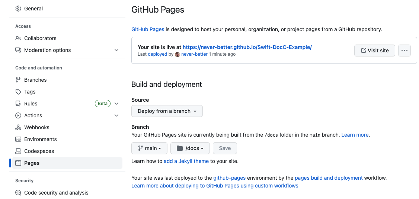Open the github-pages environment link
This screenshot has height=199, width=419.
click(230, 178)
